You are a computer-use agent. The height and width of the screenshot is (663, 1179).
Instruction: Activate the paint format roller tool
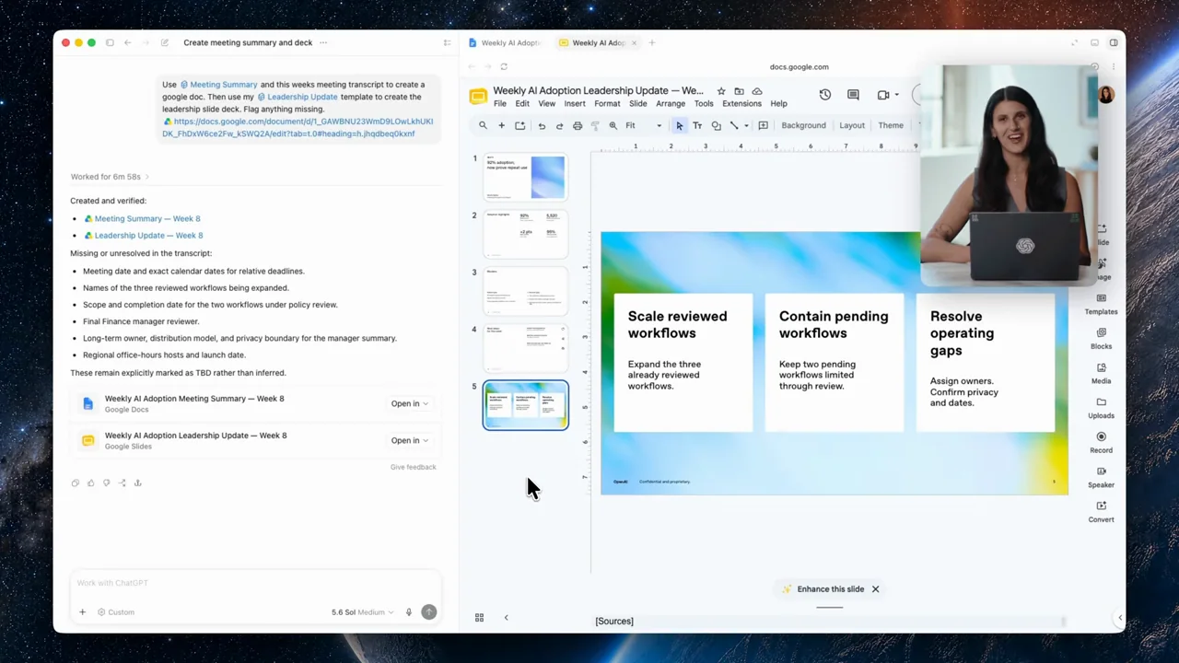pyautogui.click(x=595, y=125)
